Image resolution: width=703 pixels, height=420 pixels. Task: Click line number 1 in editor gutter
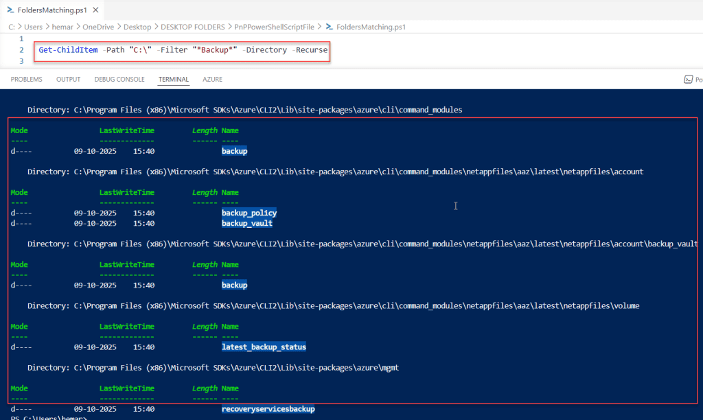[21, 38]
